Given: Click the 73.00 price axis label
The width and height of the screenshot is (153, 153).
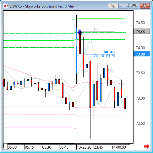Looking at the screenshot, I should (x=140, y=98).
